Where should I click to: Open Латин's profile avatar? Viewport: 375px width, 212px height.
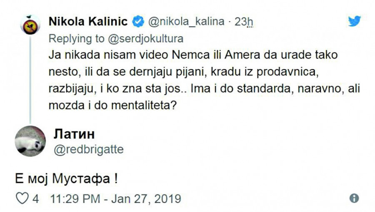click(30, 141)
